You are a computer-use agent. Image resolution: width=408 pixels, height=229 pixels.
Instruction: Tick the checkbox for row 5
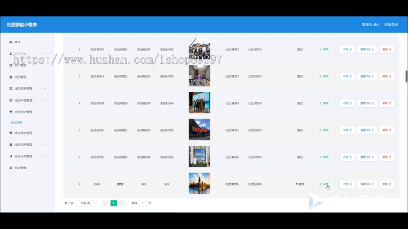(x=69, y=130)
